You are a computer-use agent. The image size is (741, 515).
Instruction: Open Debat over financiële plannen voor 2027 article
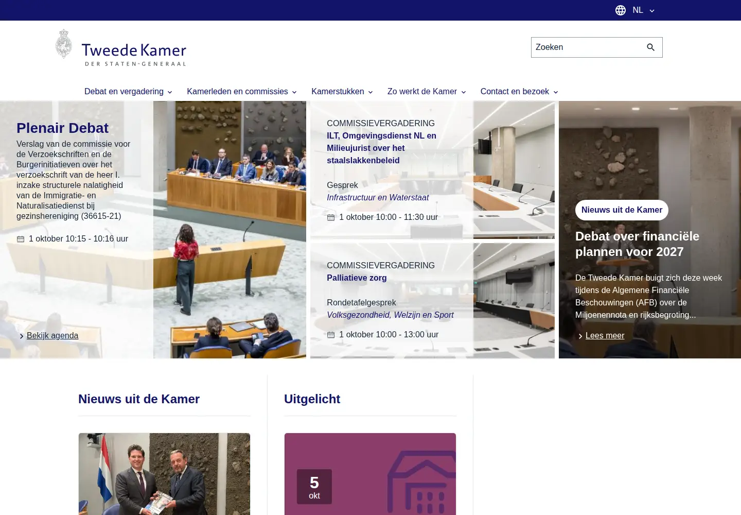[x=637, y=244]
